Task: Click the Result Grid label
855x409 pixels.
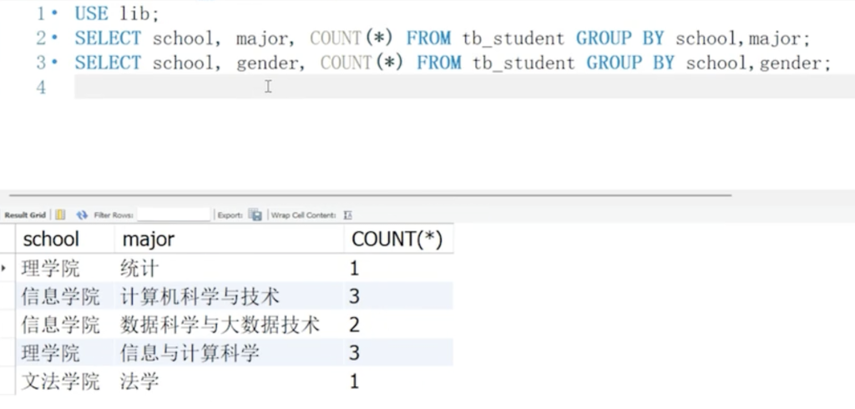Action: pyautogui.click(x=25, y=215)
